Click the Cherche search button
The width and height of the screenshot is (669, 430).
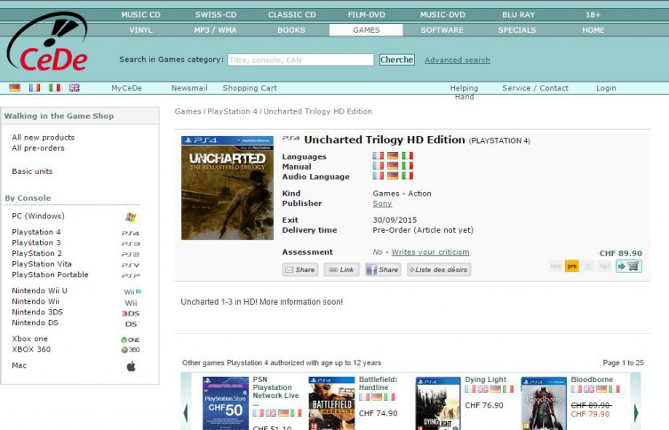coord(397,60)
